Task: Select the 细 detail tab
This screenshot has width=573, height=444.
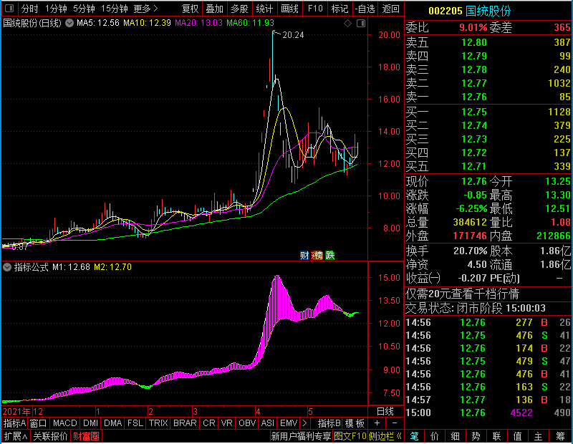Action: 455,436
